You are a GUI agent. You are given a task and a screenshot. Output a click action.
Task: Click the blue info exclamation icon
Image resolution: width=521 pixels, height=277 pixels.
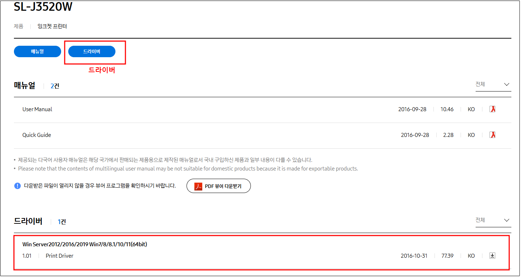click(17, 186)
